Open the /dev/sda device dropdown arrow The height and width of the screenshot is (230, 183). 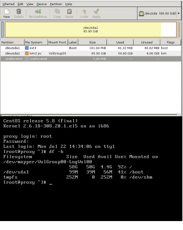click(179, 13)
